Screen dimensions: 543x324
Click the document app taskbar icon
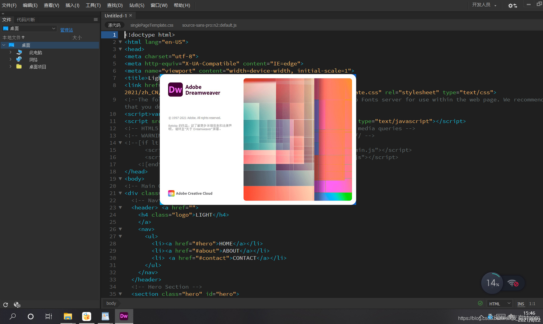pyautogui.click(x=105, y=316)
